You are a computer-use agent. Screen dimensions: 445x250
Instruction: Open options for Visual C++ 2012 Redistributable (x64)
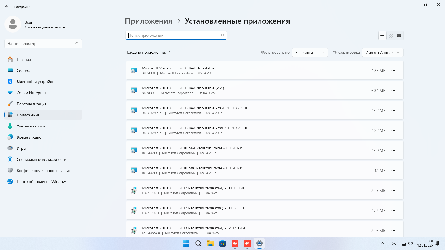(393, 190)
